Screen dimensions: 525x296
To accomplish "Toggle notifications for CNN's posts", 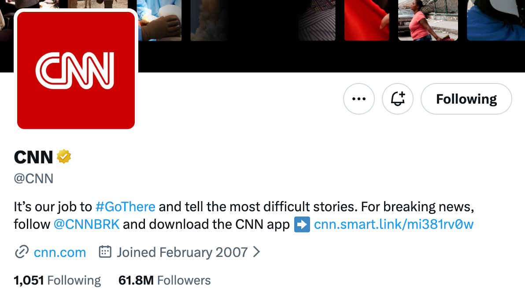I will [397, 99].
